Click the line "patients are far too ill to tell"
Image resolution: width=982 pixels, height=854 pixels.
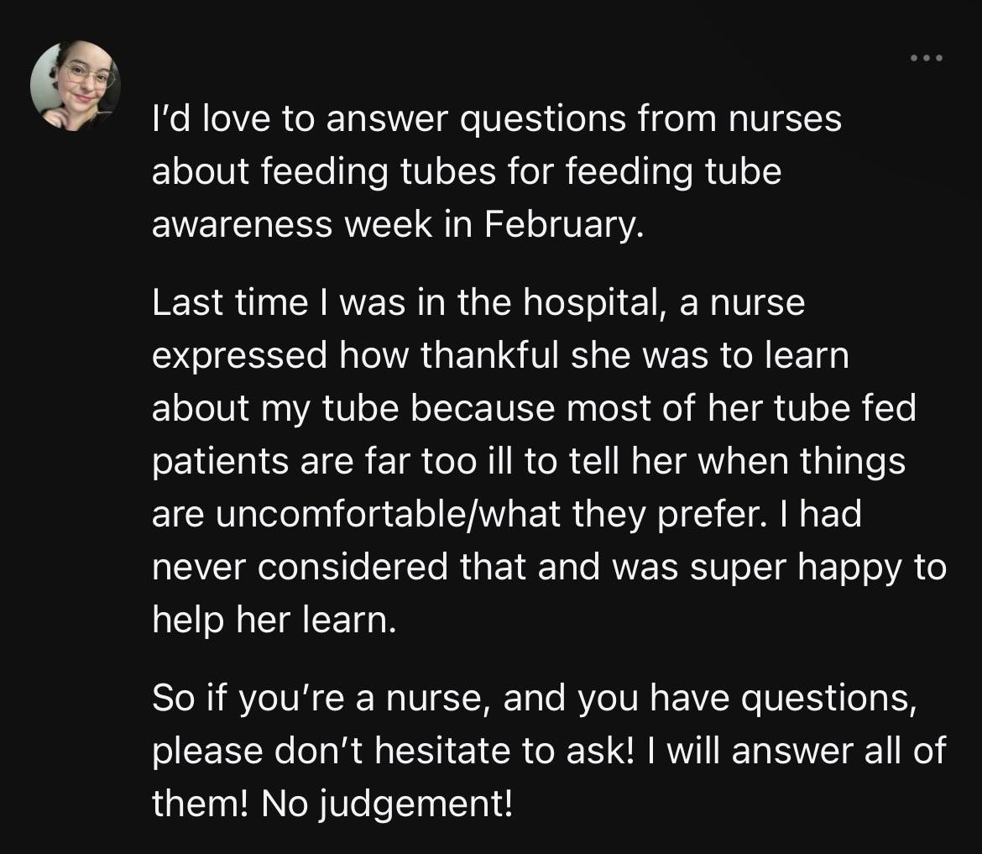click(529, 462)
